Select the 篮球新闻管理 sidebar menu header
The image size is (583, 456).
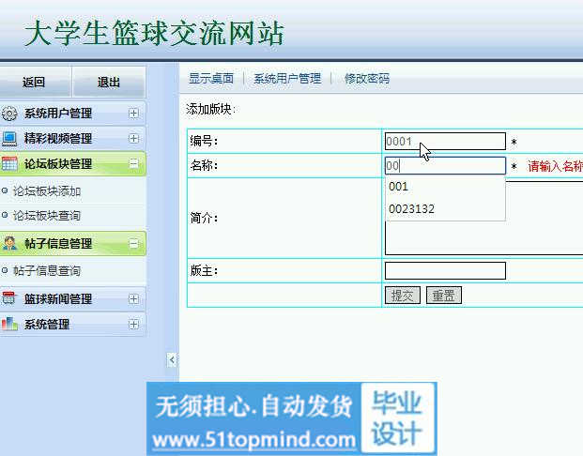72,298
